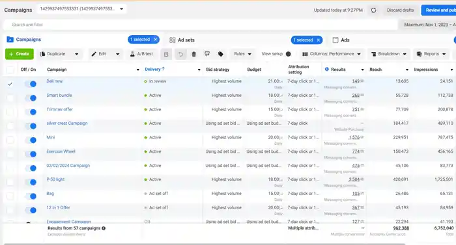Click the Impressions column header

tap(426, 70)
